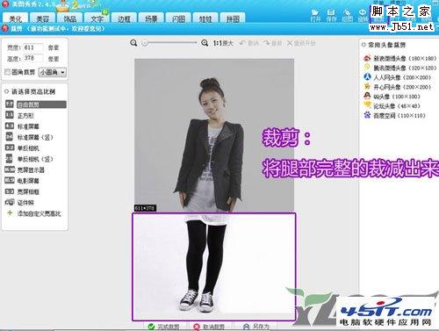Image resolution: width=439 pixels, height=331 pixels.
Task: Select the 娃娃 tab
Action: [x=205, y=18]
